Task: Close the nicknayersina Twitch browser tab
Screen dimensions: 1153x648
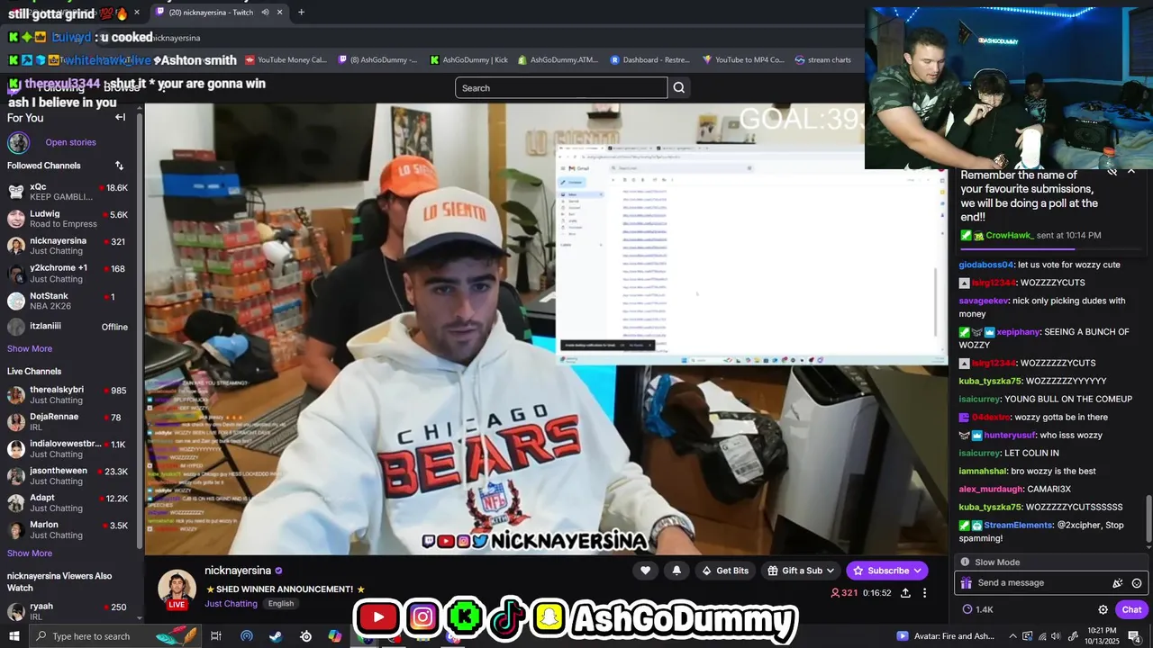Action: (x=280, y=13)
